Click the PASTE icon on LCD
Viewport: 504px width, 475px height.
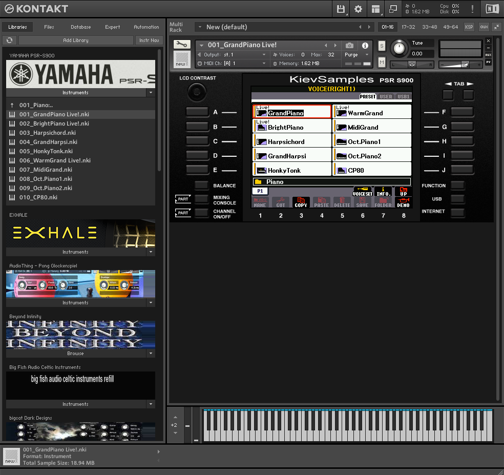(322, 202)
